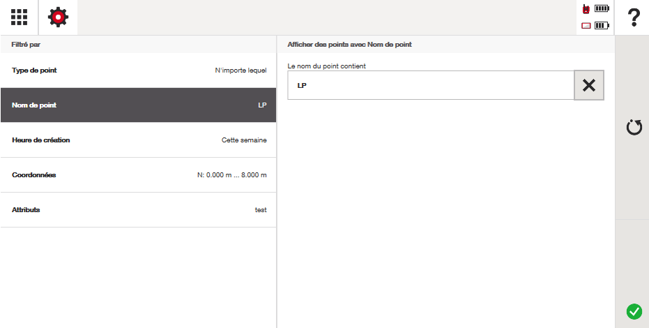
Task: Click the "N'importe lequel" type value
Action: pyautogui.click(x=240, y=70)
